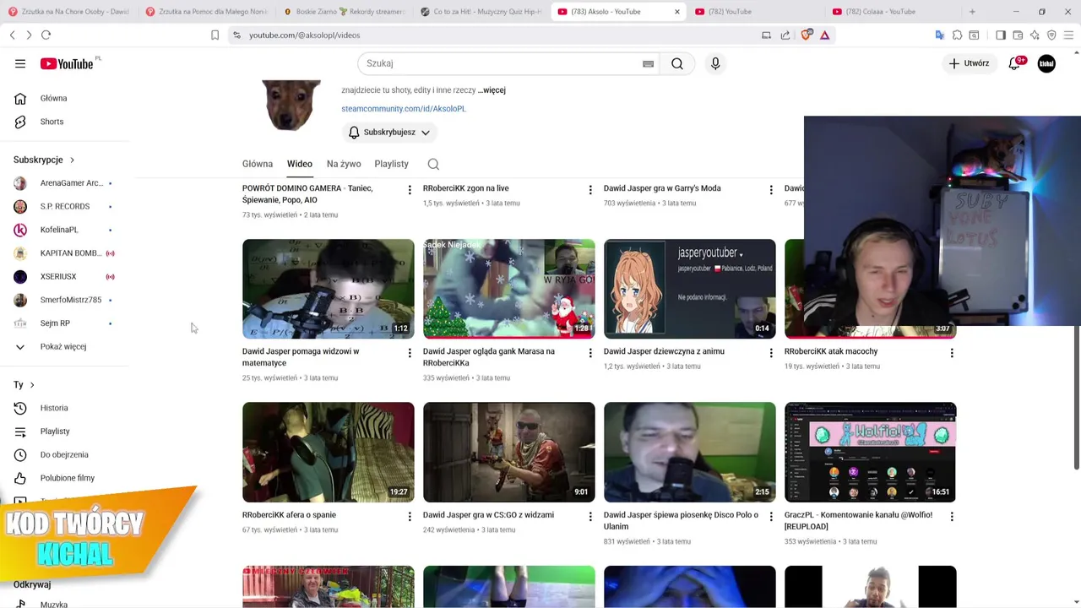This screenshot has height=608, width=1081.
Task: Expand the Subskrypcje section
Action: [x=44, y=160]
